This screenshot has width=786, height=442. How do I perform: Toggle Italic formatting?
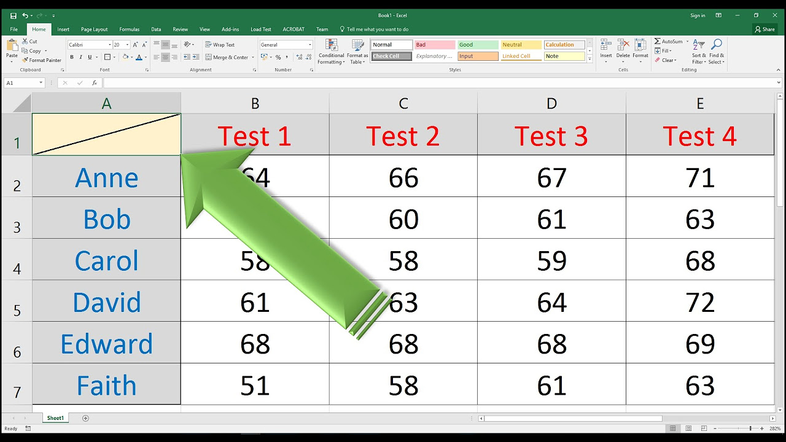pyautogui.click(x=81, y=57)
